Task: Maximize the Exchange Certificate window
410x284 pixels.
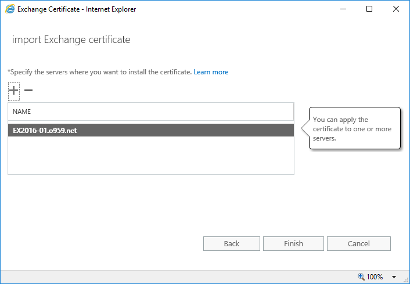Action: point(369,9)
